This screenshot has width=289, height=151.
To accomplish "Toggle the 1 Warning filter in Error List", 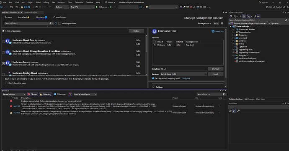I will [46, 94].
